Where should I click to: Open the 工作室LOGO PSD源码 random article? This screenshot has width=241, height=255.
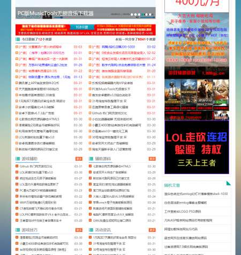[183, 212]
